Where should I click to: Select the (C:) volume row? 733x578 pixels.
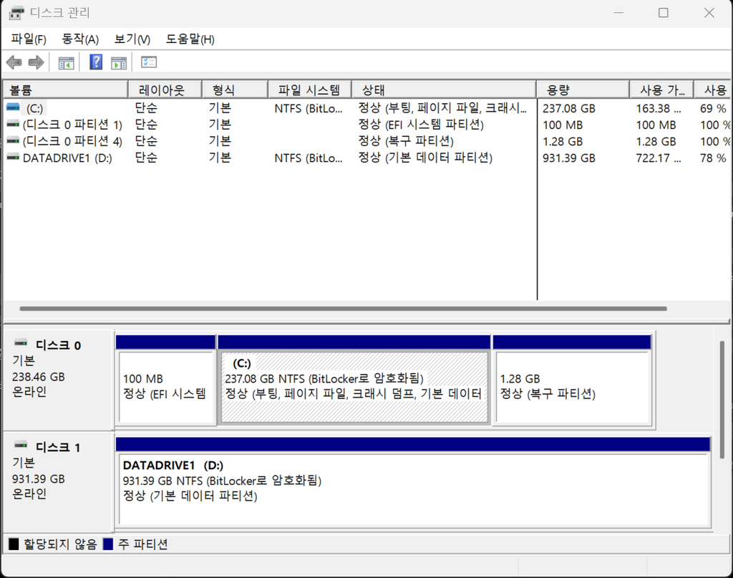pyautogui.click(x=366, y=108)
